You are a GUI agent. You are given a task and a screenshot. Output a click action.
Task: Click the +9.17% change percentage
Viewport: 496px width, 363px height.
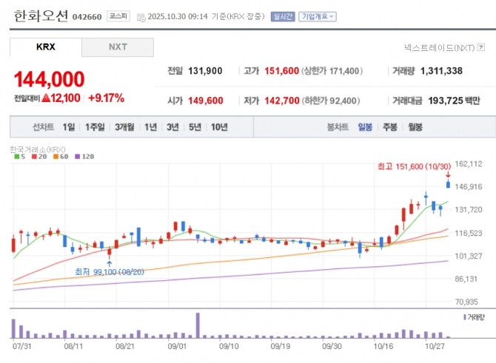(106, 98)
